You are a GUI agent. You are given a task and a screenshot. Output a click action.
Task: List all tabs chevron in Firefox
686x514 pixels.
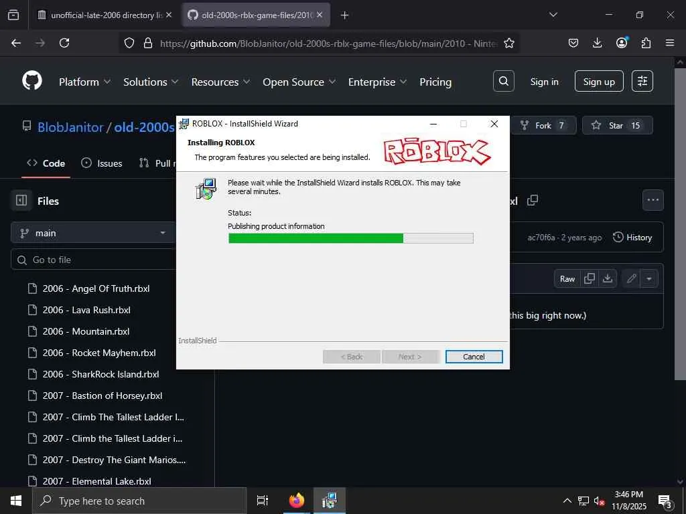point(553,15)
